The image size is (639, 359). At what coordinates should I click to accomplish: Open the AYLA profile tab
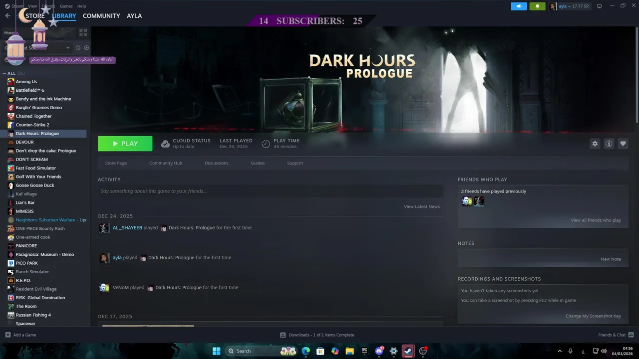pyautogui.click(x=134, y=16)
